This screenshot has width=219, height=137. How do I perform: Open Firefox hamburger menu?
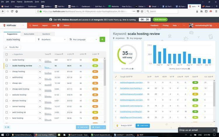point(216,11)
